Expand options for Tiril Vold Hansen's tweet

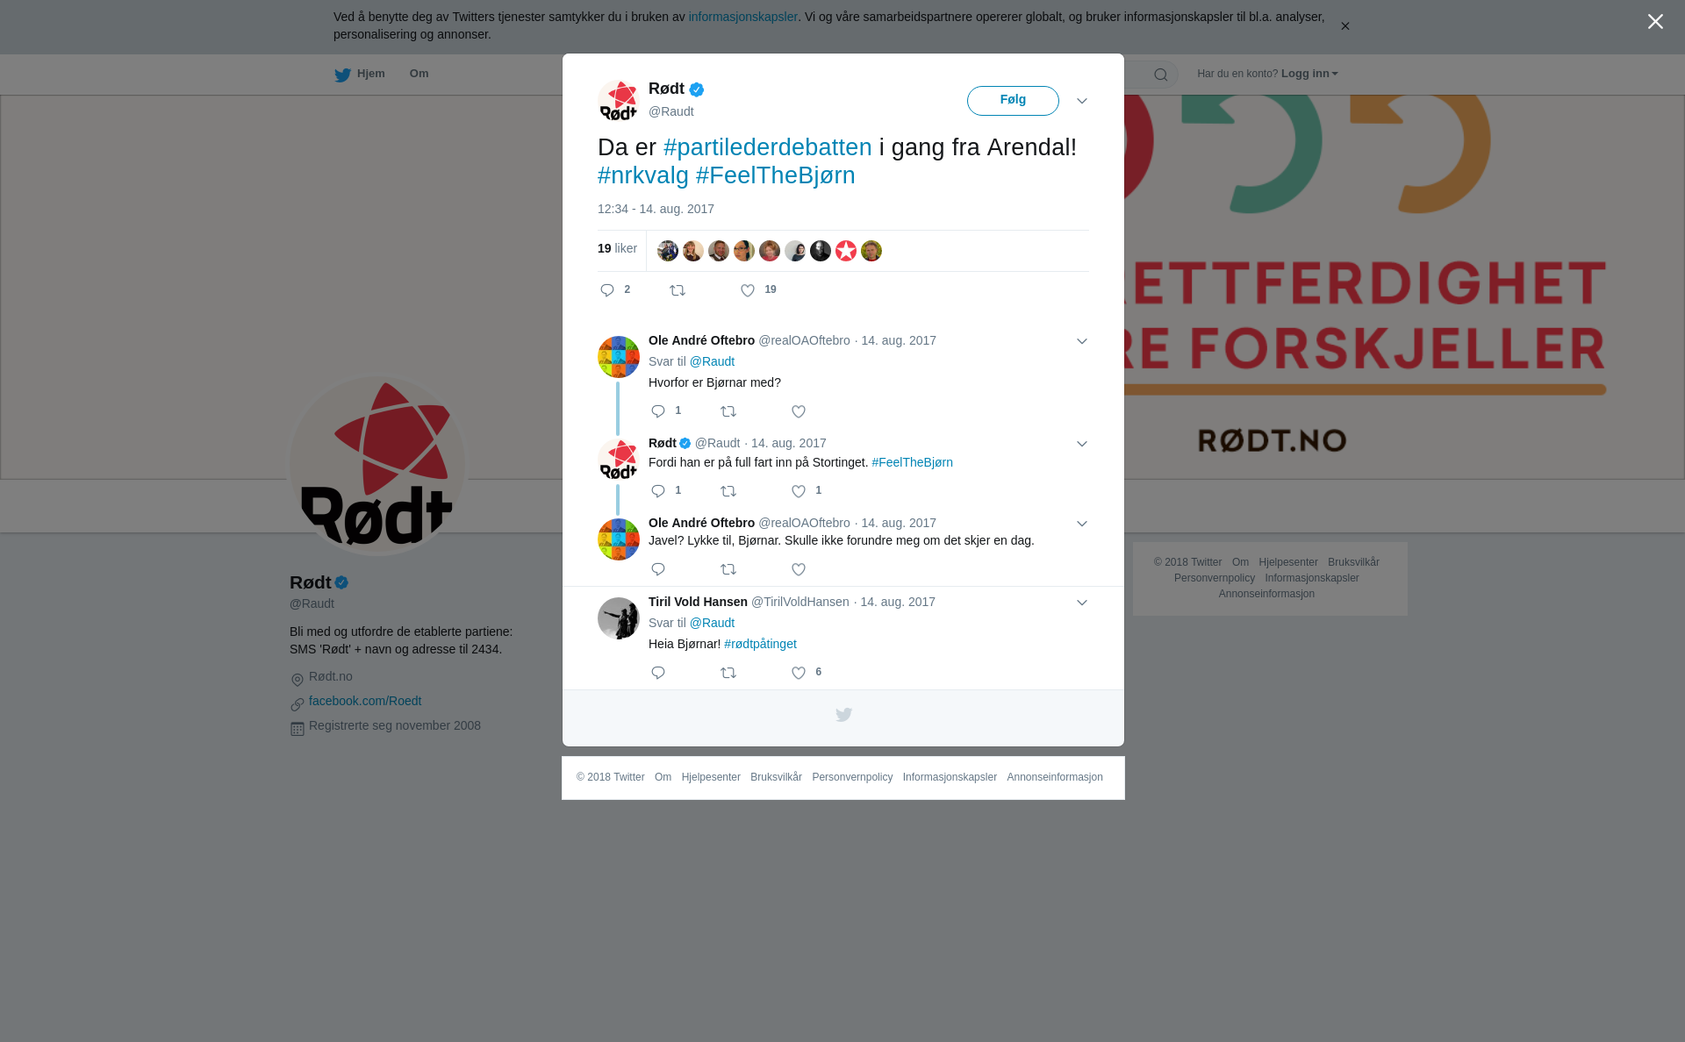click(1082, 603)
